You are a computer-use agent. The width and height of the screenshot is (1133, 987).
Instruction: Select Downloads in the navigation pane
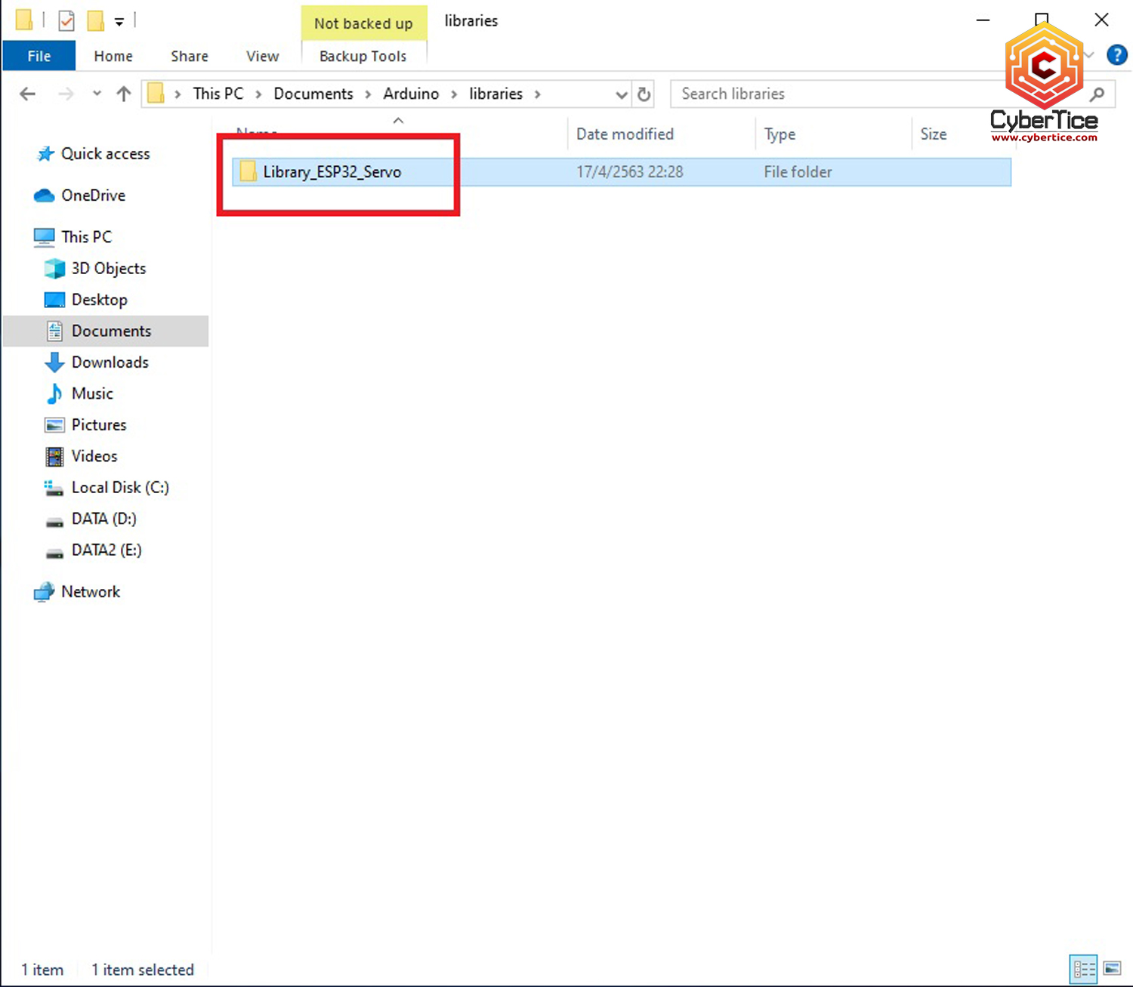click(110, 362)
